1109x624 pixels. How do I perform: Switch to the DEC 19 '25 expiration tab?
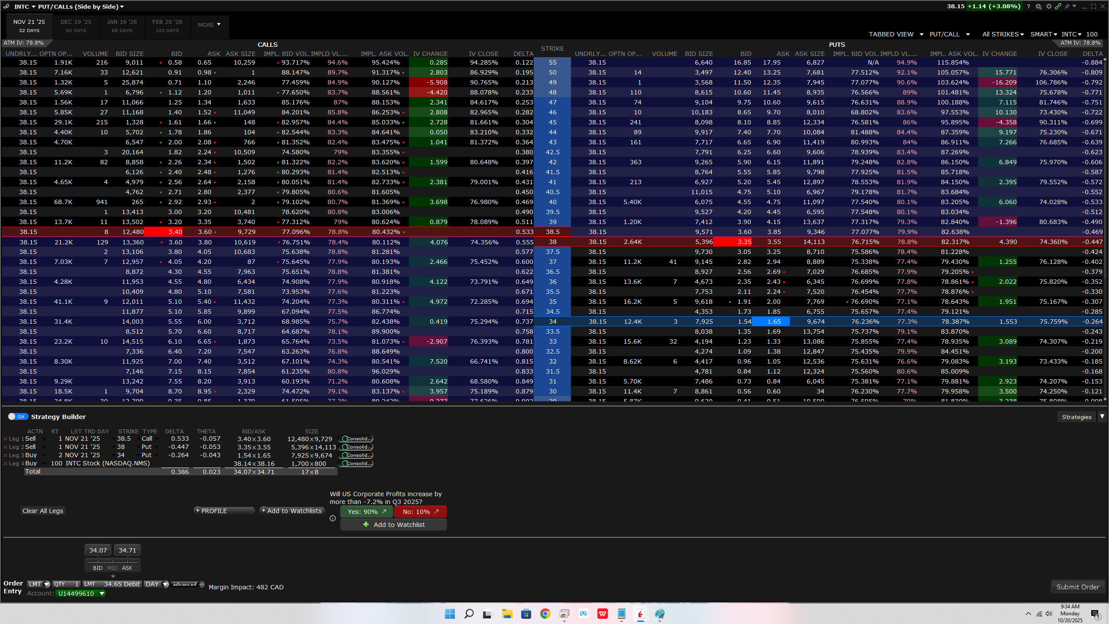point(76,26)
